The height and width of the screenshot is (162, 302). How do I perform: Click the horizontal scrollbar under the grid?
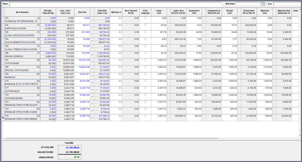pos(112,138)
